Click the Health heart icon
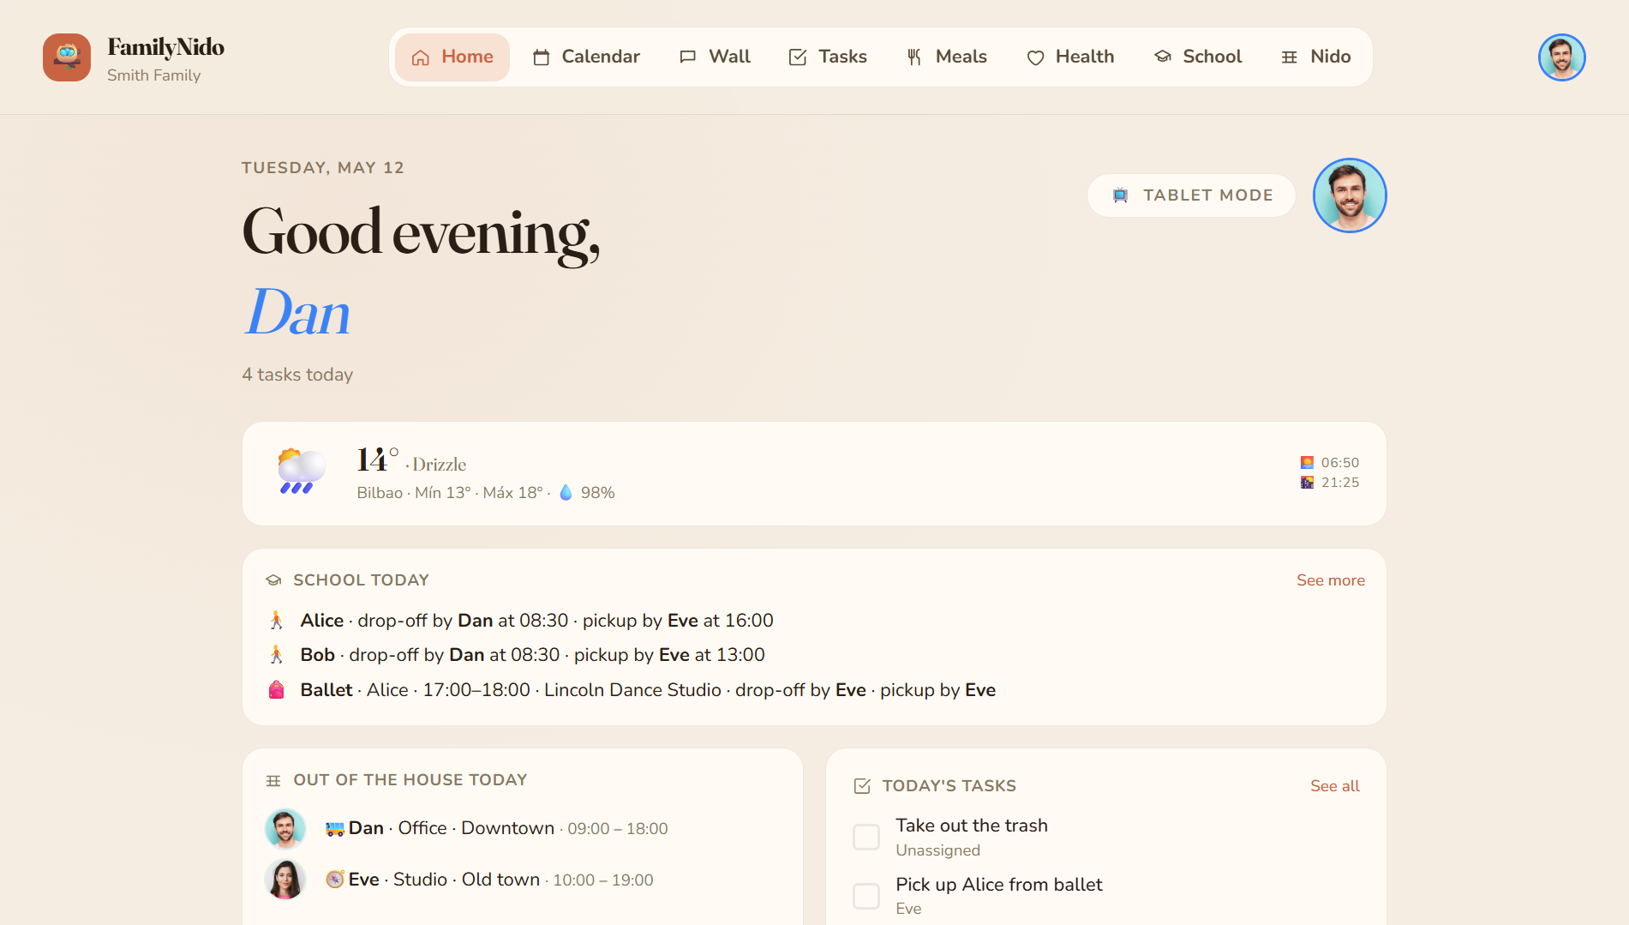The width and height of the screenshot is (1629, 925). tap(1035, 57)
